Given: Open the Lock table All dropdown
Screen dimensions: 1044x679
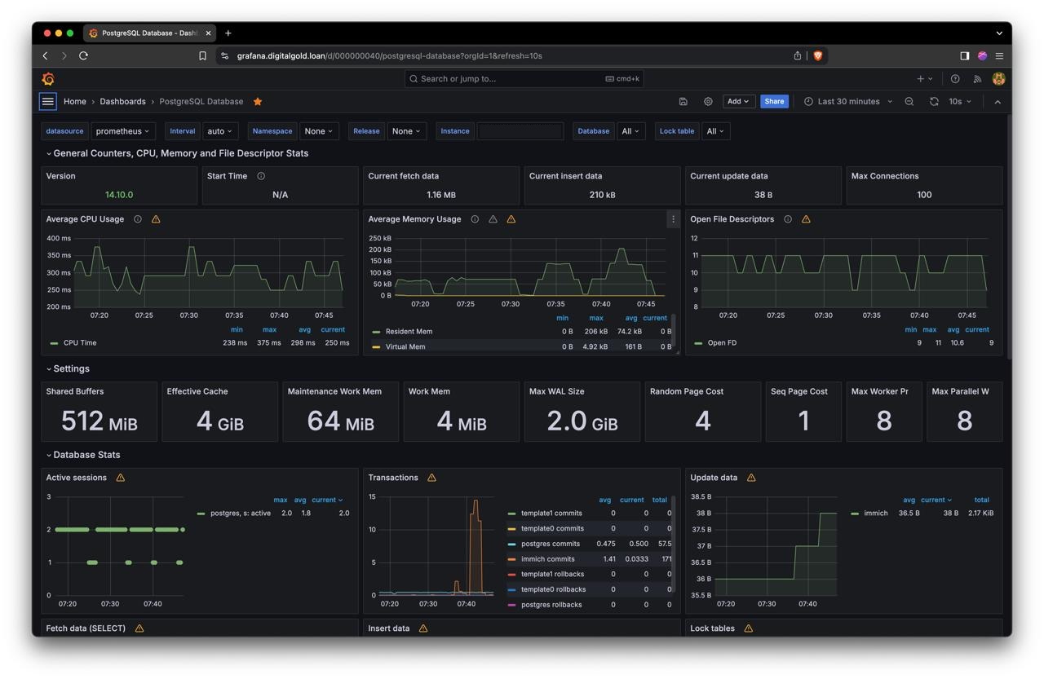Looking at the screenshot, I should (715, 131).
